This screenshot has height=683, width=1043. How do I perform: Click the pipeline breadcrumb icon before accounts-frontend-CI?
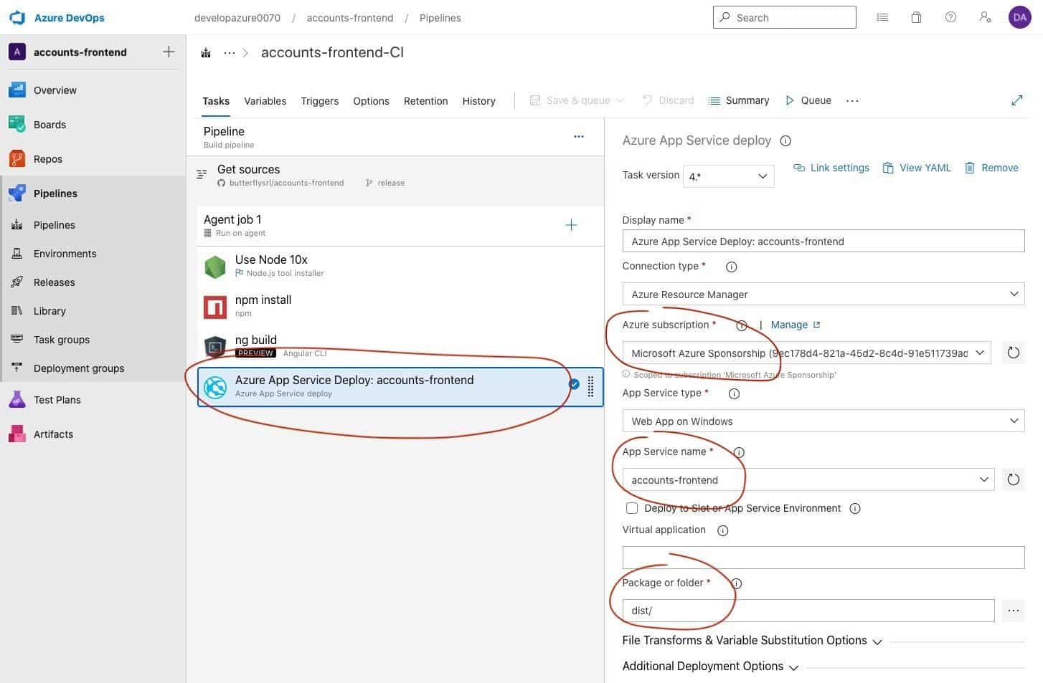click(x=206, y=53)
